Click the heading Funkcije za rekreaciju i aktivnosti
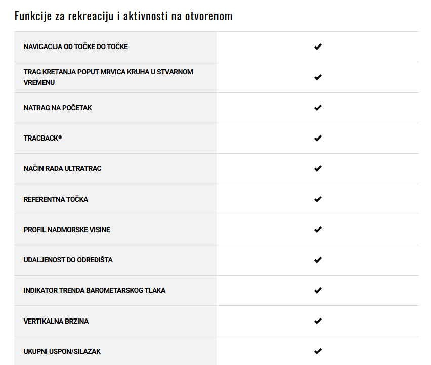The image size is (431, 365). (x=123, y=16)
